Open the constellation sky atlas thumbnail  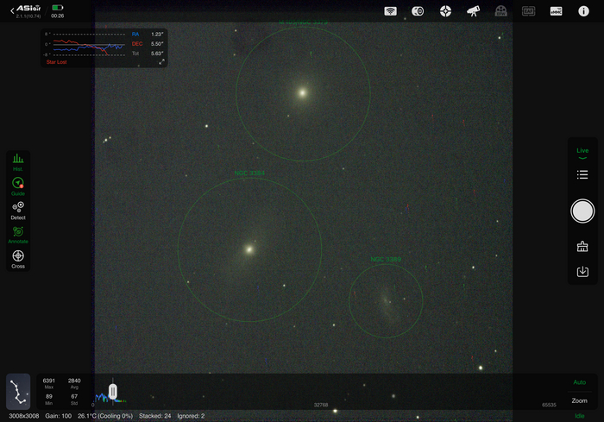tap(18, 391)
